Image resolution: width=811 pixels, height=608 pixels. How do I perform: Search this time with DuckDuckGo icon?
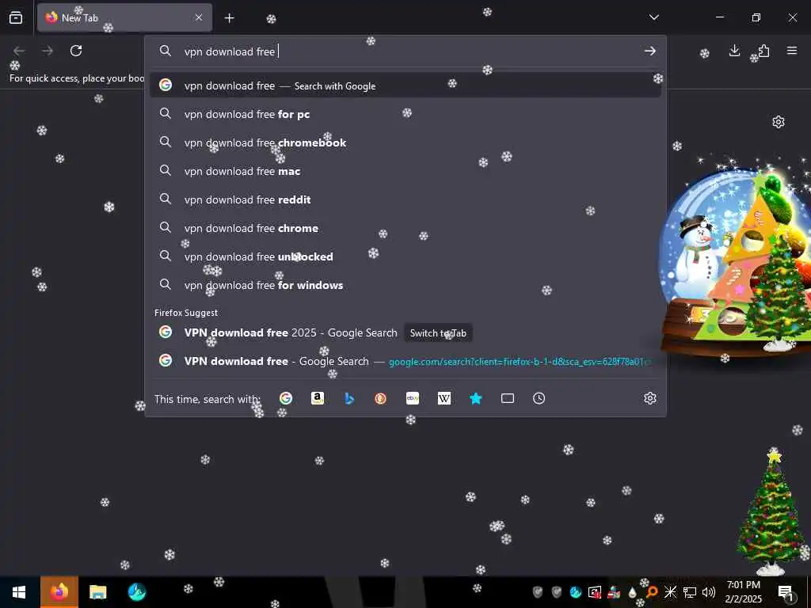click(381, 398)
